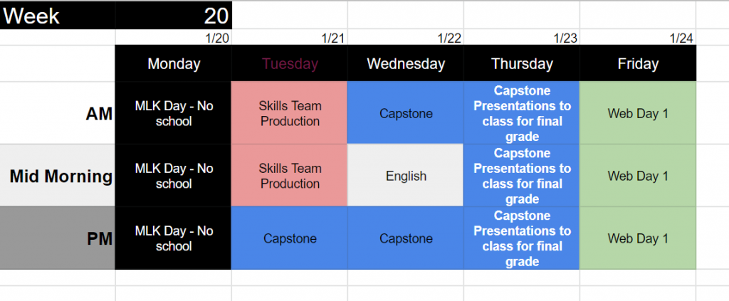Click the Tuesday header cell
The width and height of the screenshot is (729, 301).
[289, 63]
